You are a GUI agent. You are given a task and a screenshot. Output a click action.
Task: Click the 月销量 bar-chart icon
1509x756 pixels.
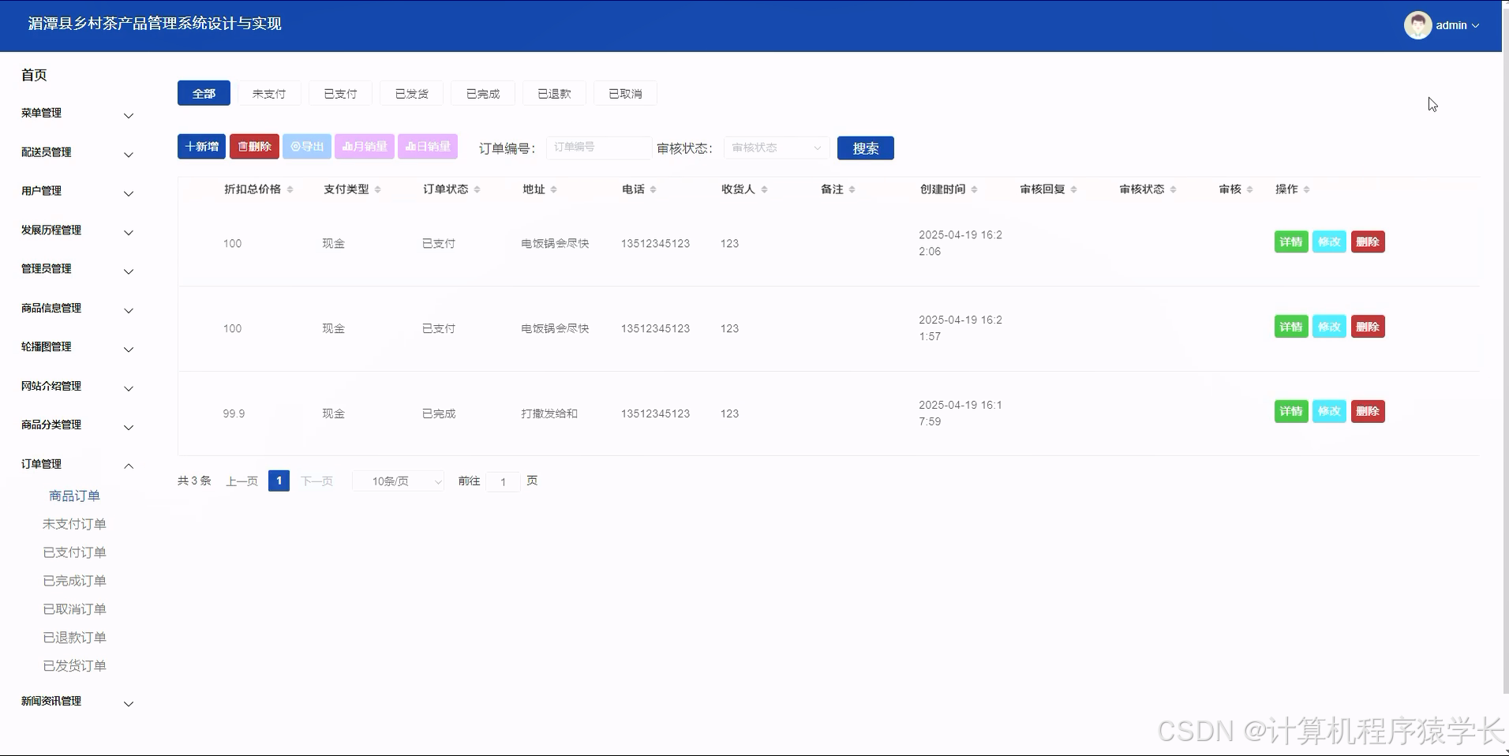[347, 146]
